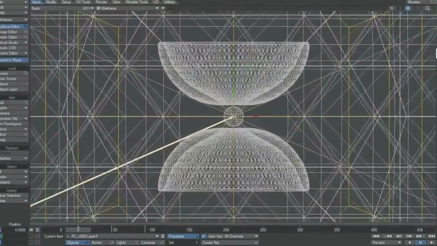437x246 pixels.
Task: Pause playback with the highlighted pause button
Action: click(421, 243)
